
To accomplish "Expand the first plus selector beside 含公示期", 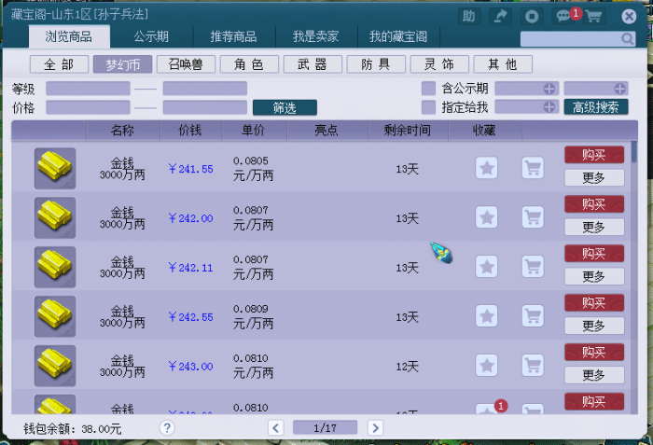I will tap(549, 89).
